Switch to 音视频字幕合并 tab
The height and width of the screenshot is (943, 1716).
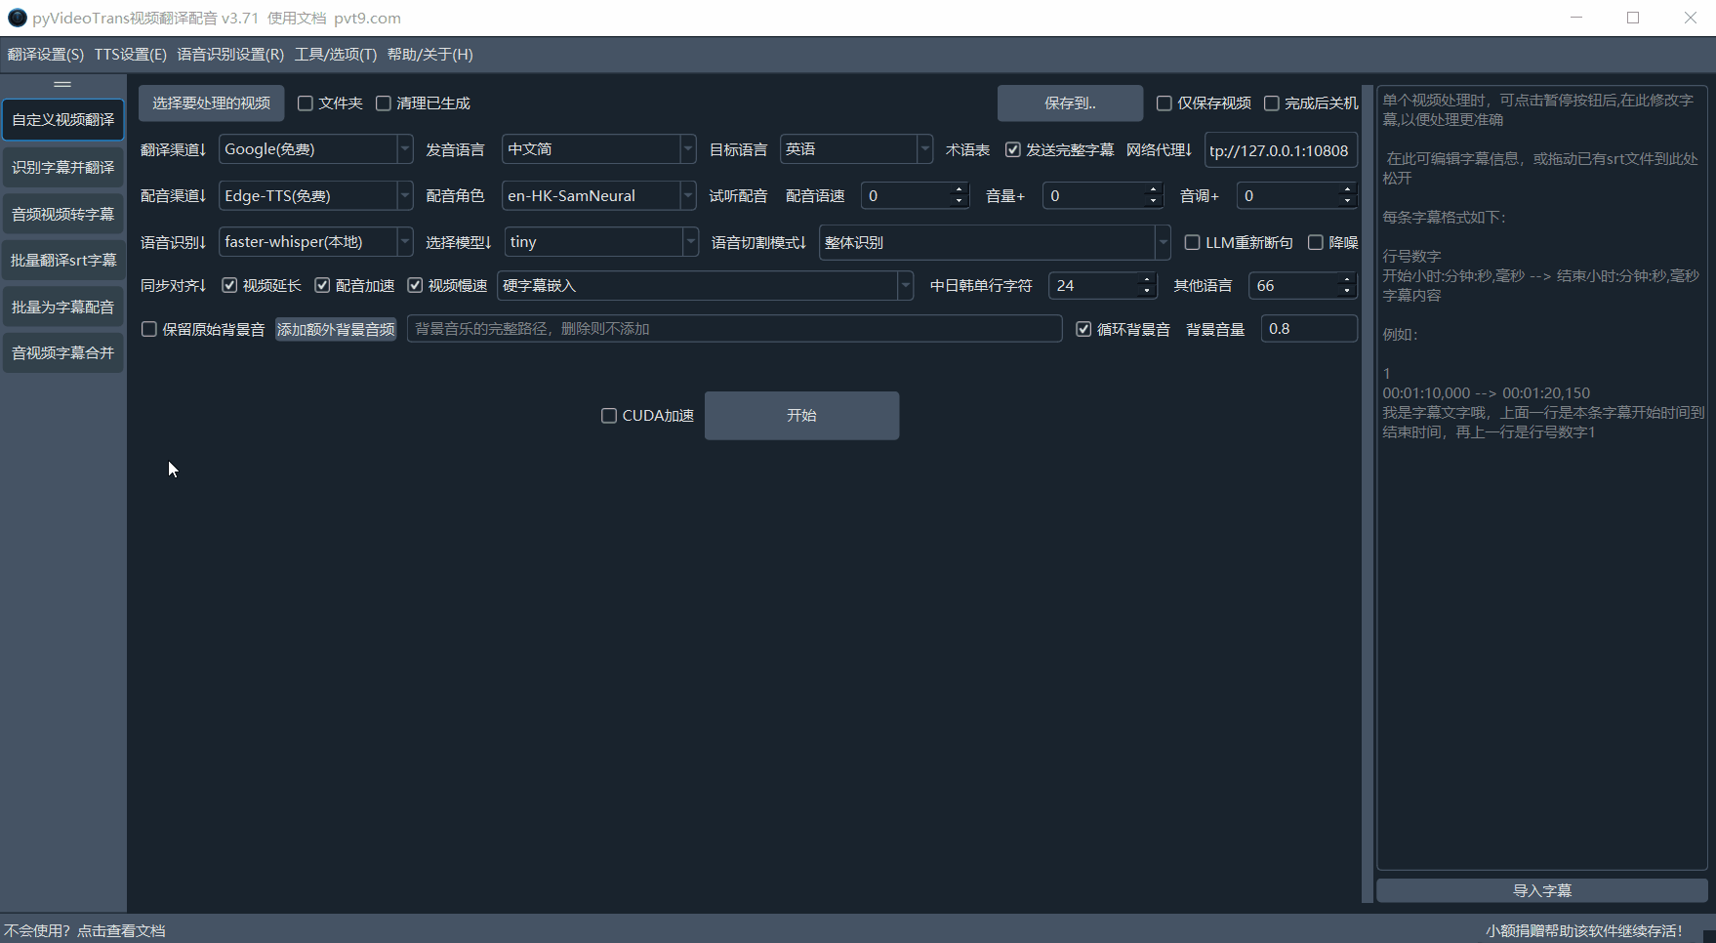tap(63, 352)
